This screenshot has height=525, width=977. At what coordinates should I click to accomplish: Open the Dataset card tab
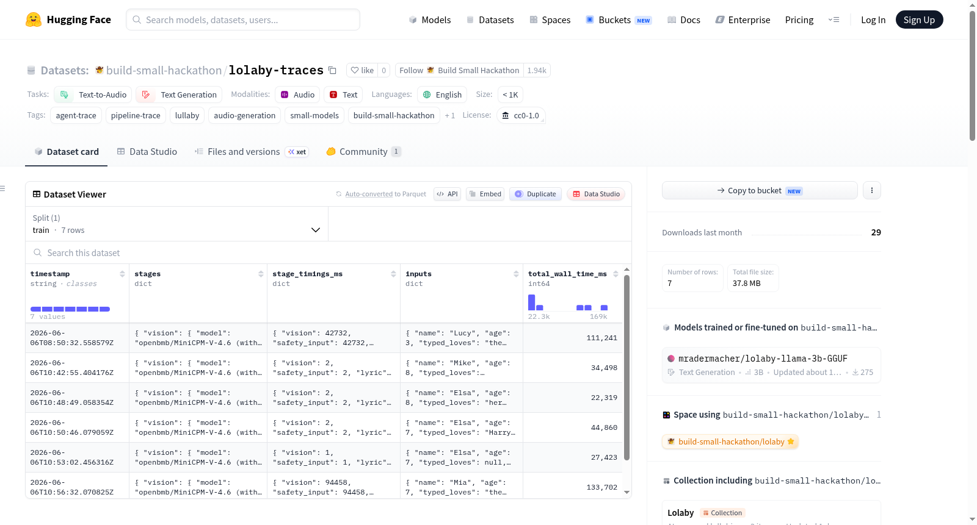(x=67, y=152)
